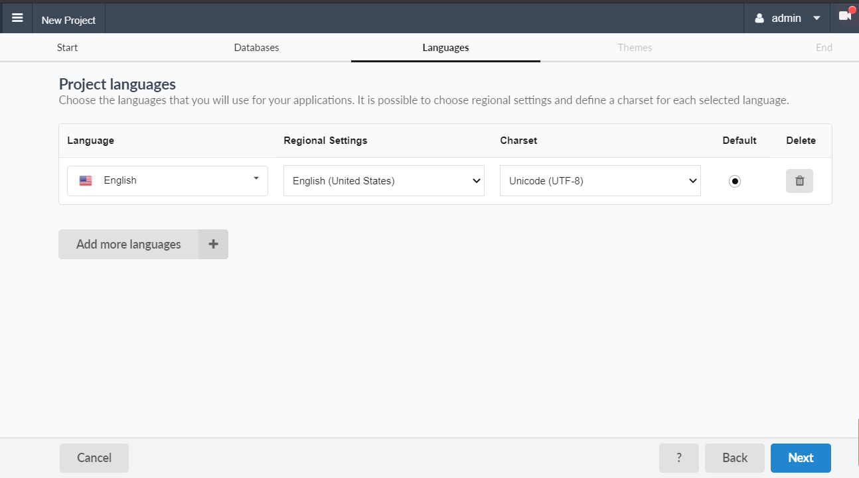Expand the admin user menu arrow
The height and width of the screenshot is (478, 859).
[x=817, y=19]
